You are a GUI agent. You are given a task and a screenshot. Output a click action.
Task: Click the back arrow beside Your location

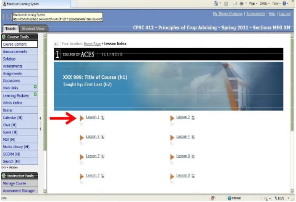[x=56, y=44]
